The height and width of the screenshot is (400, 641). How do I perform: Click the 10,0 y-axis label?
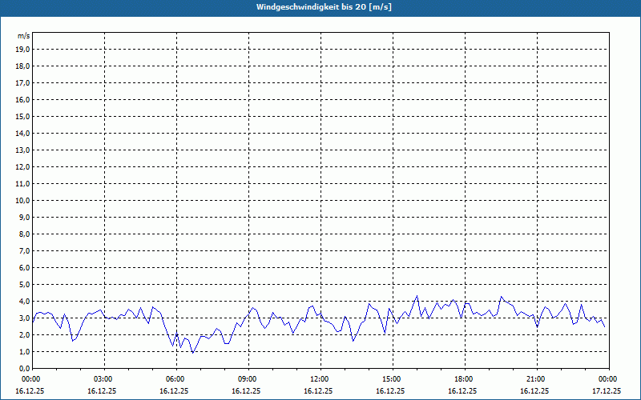pos(23,200)
